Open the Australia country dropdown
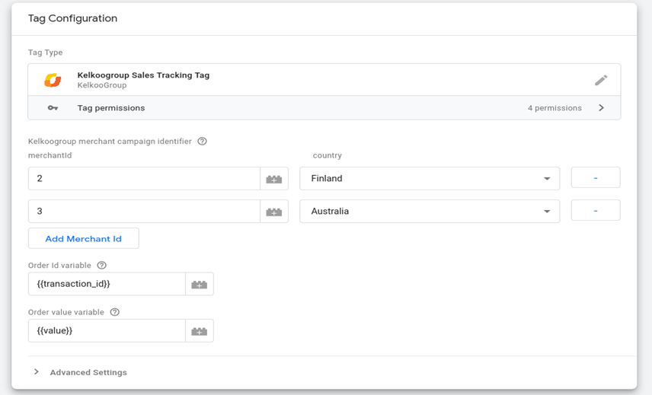Viewport: 652px width, 395px height. [430, 212]
